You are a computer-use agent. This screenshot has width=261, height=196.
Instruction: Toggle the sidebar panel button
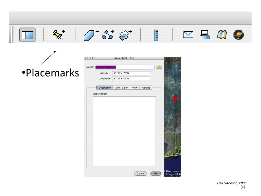pos(28,35)
